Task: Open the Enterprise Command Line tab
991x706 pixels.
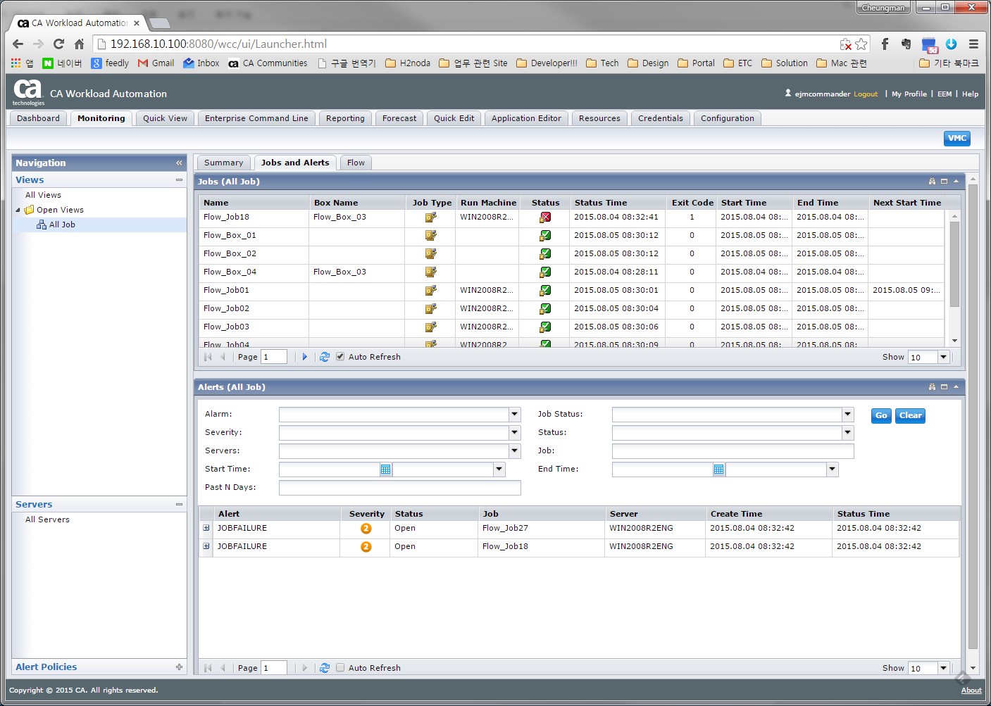Action: coord(256,118)
